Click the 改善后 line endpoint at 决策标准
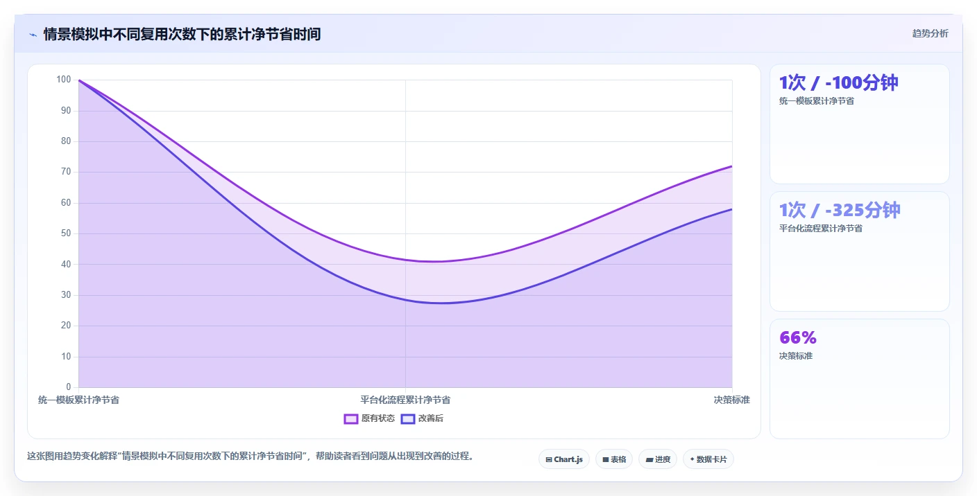Screen dimensions: 977x496 [x=732, y=209]
